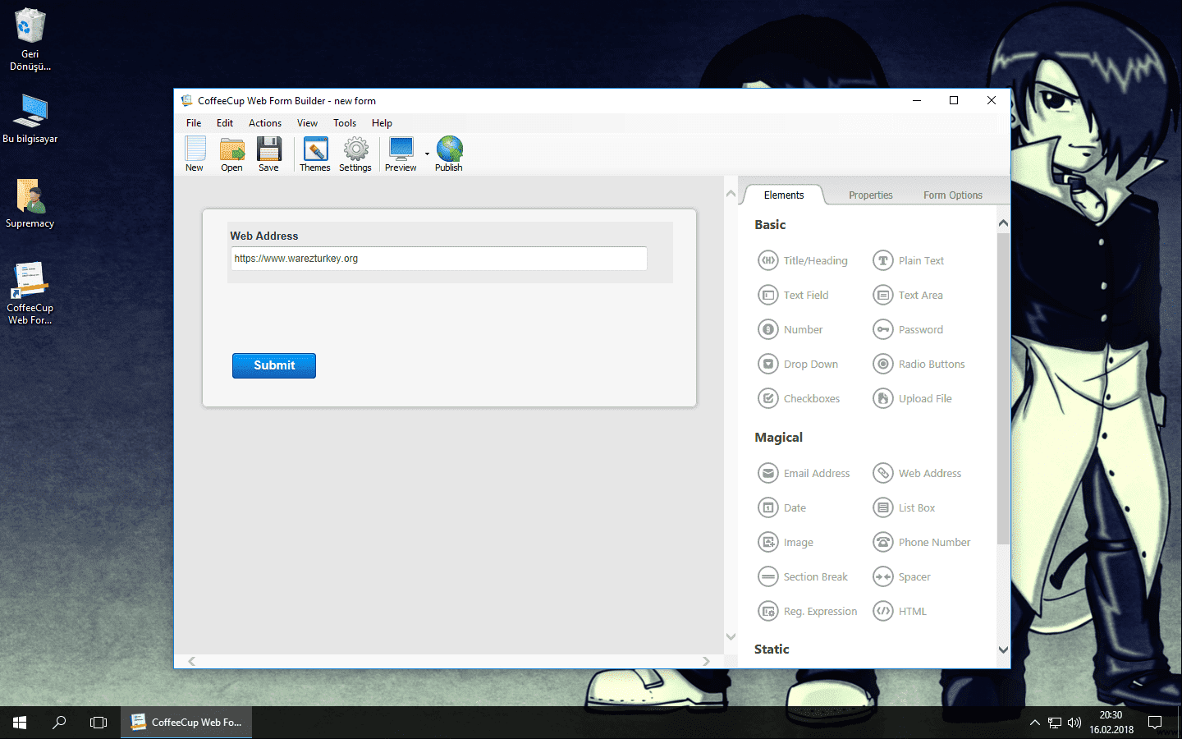Viewport: 1182px width, 739px height.
Task: Click the canvas horizontal scroll right arrow
Action: point(706,661)
